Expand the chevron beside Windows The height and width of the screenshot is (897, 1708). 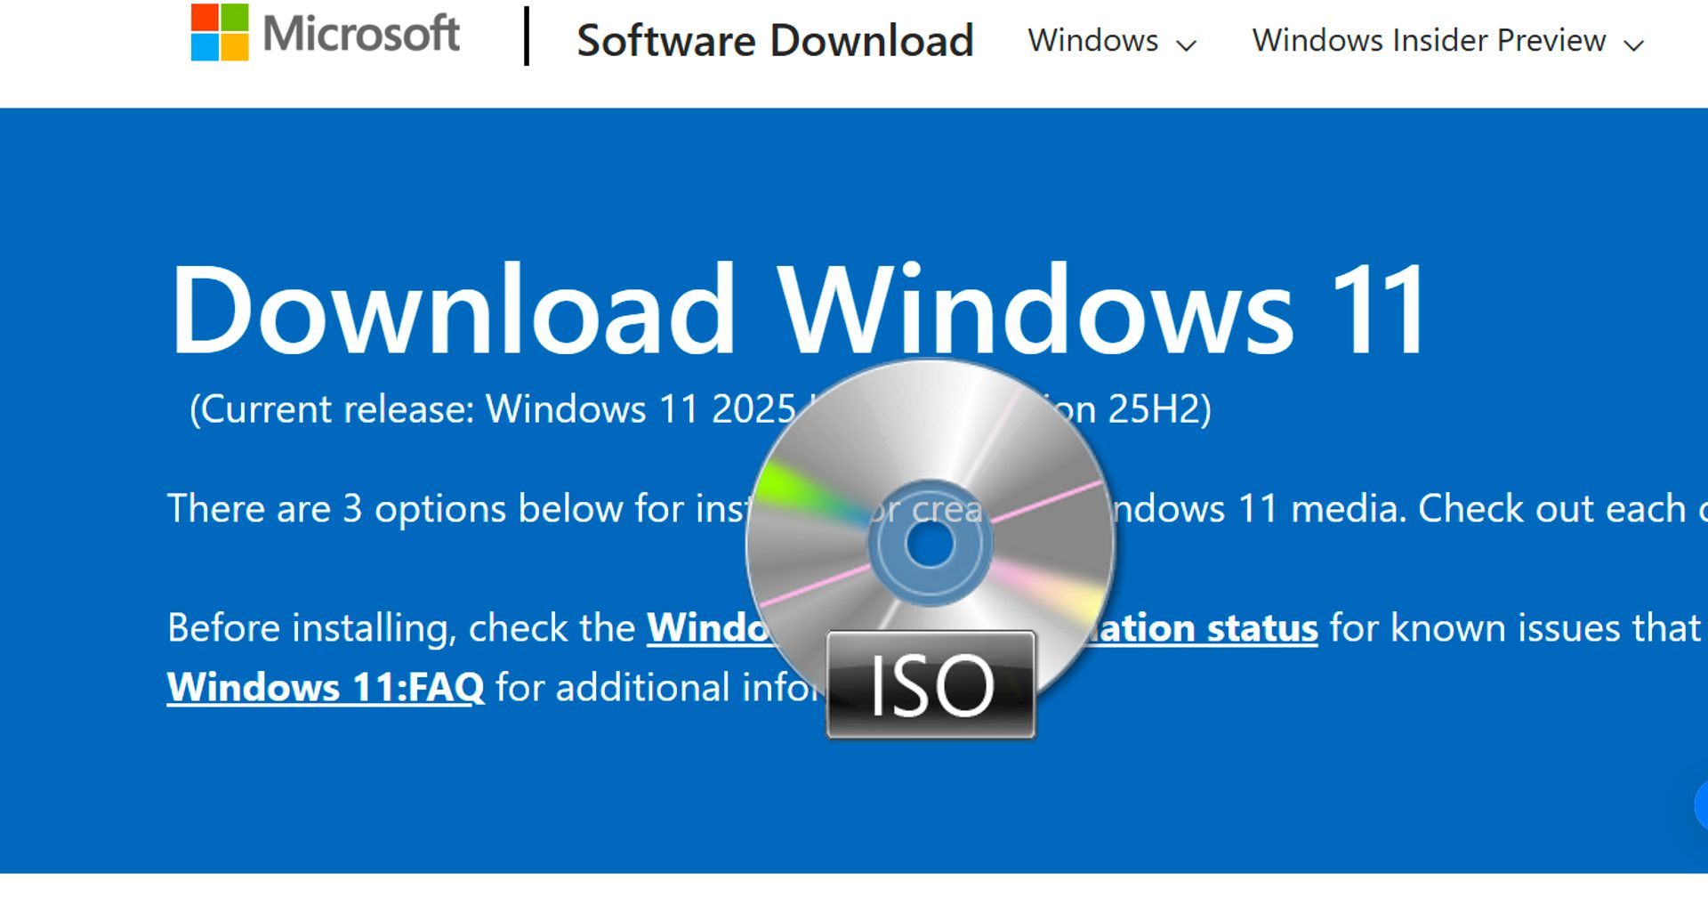[x=1187, y=44]
